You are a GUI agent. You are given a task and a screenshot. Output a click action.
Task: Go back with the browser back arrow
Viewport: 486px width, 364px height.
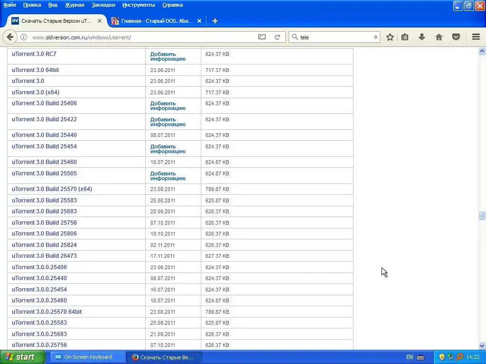tap(10, 37)
